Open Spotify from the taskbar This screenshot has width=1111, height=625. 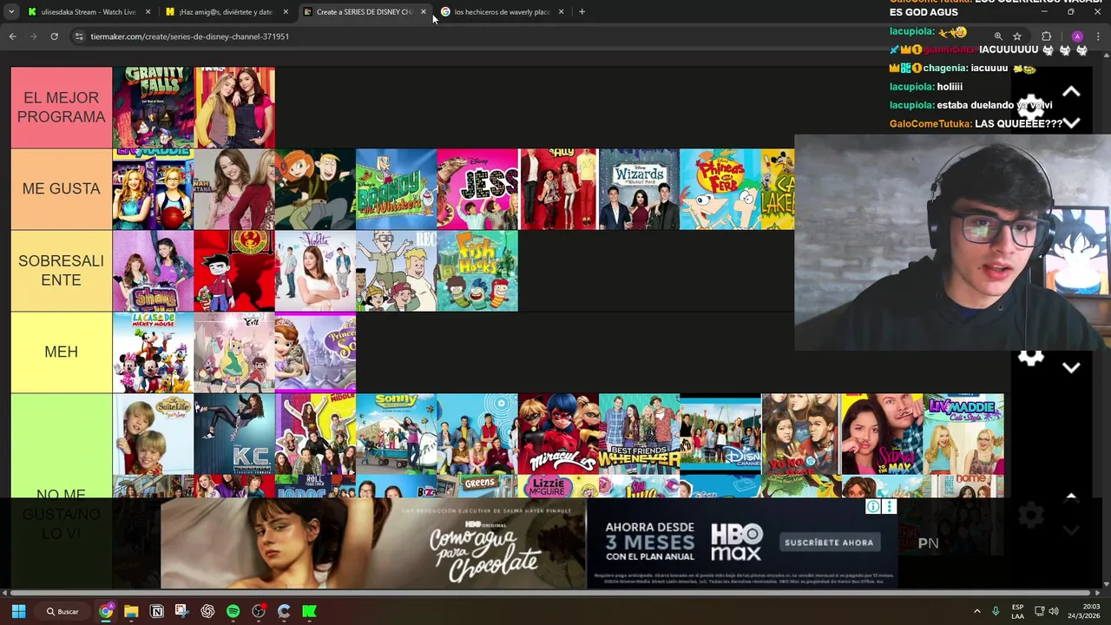(233, 611)
